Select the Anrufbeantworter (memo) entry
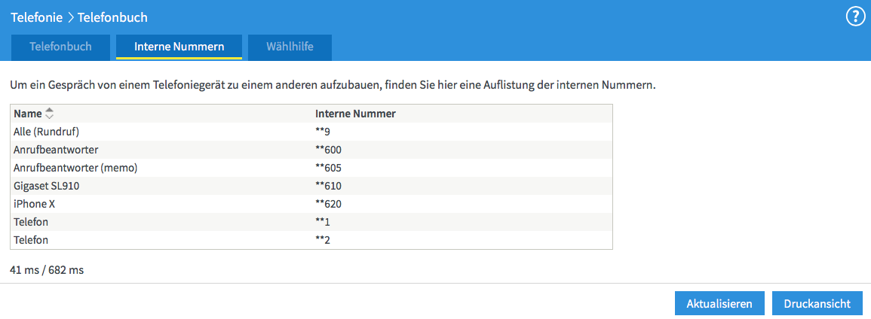The width and height of the screenshot is (871, 319). (x=75, y=168)
